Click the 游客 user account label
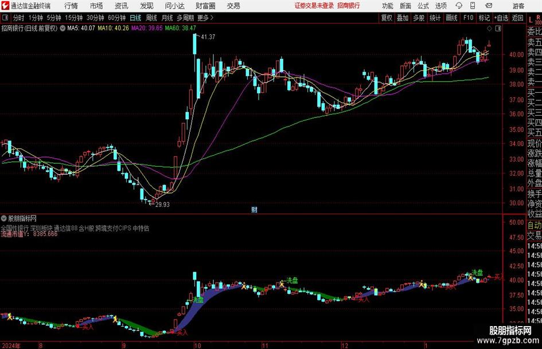This screenshot has width=542, height=349. coord(518,6)
